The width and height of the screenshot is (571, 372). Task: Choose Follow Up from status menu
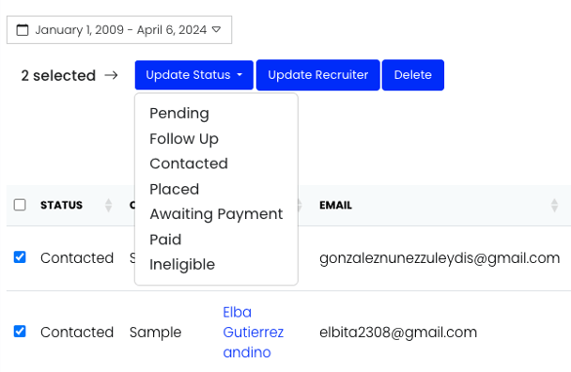pos(184,139)
